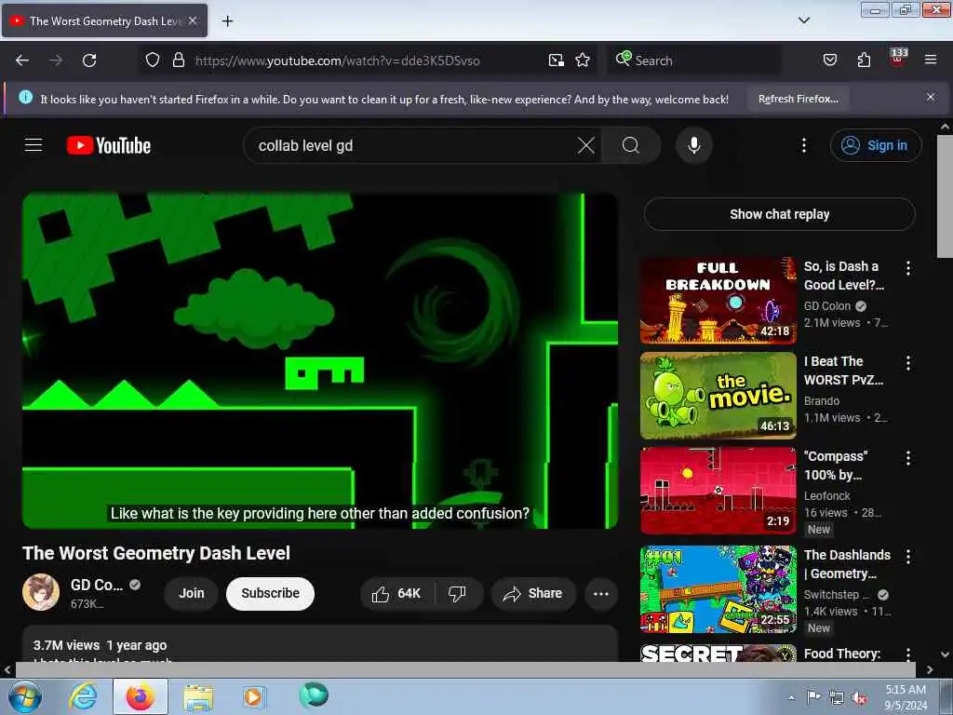
Task: Open a new tab with the plus button
Action: pyautogui.click(x=227, y=20)
